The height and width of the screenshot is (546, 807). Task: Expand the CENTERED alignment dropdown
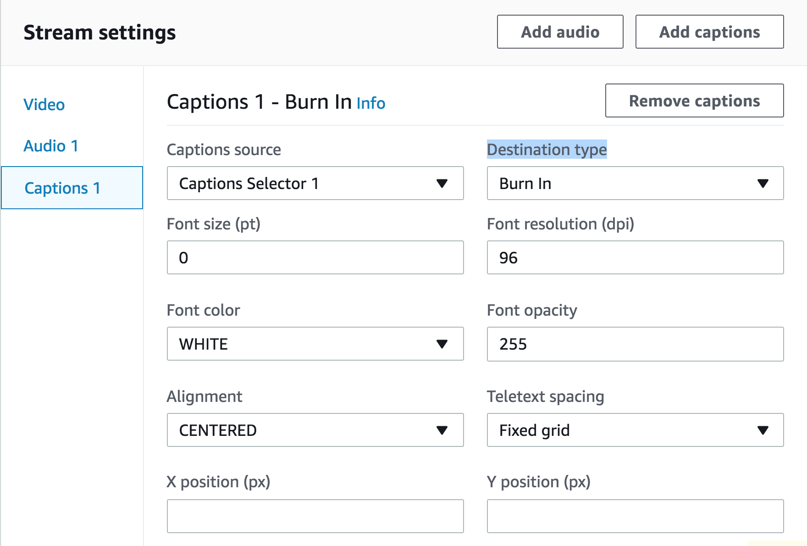coord(315,430)
